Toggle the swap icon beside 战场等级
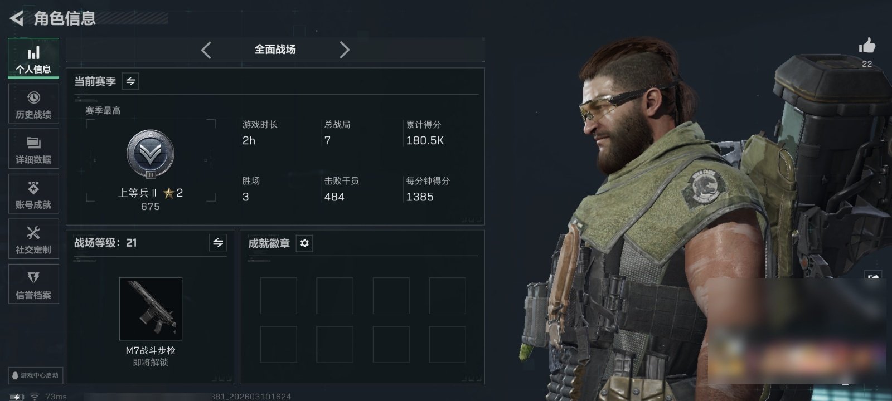 tap(218, 243)
